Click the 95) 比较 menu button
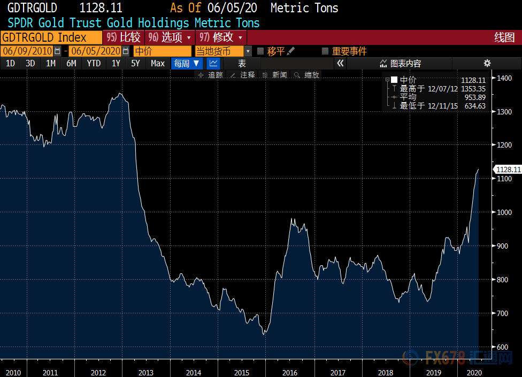 [x=124, y=37]
